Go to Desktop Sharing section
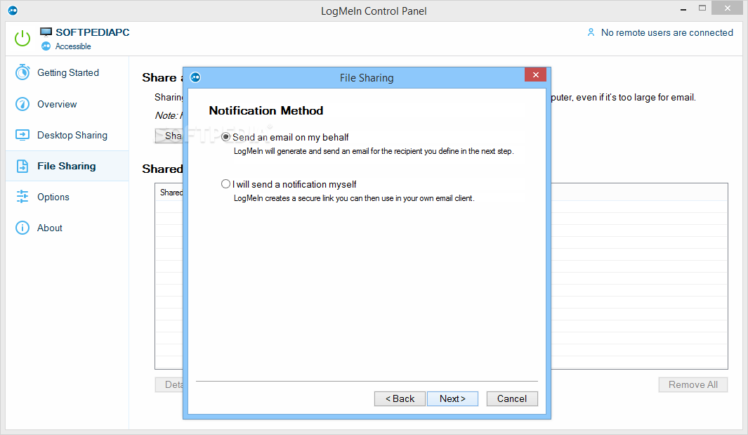 pos(67,135)
